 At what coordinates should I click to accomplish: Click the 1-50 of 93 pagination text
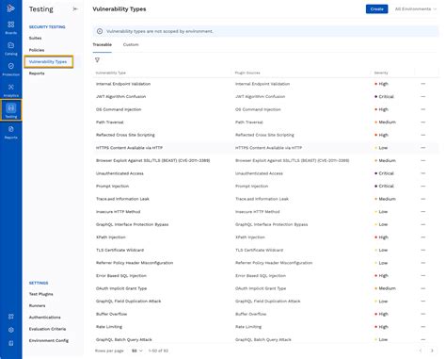point(158,351)
